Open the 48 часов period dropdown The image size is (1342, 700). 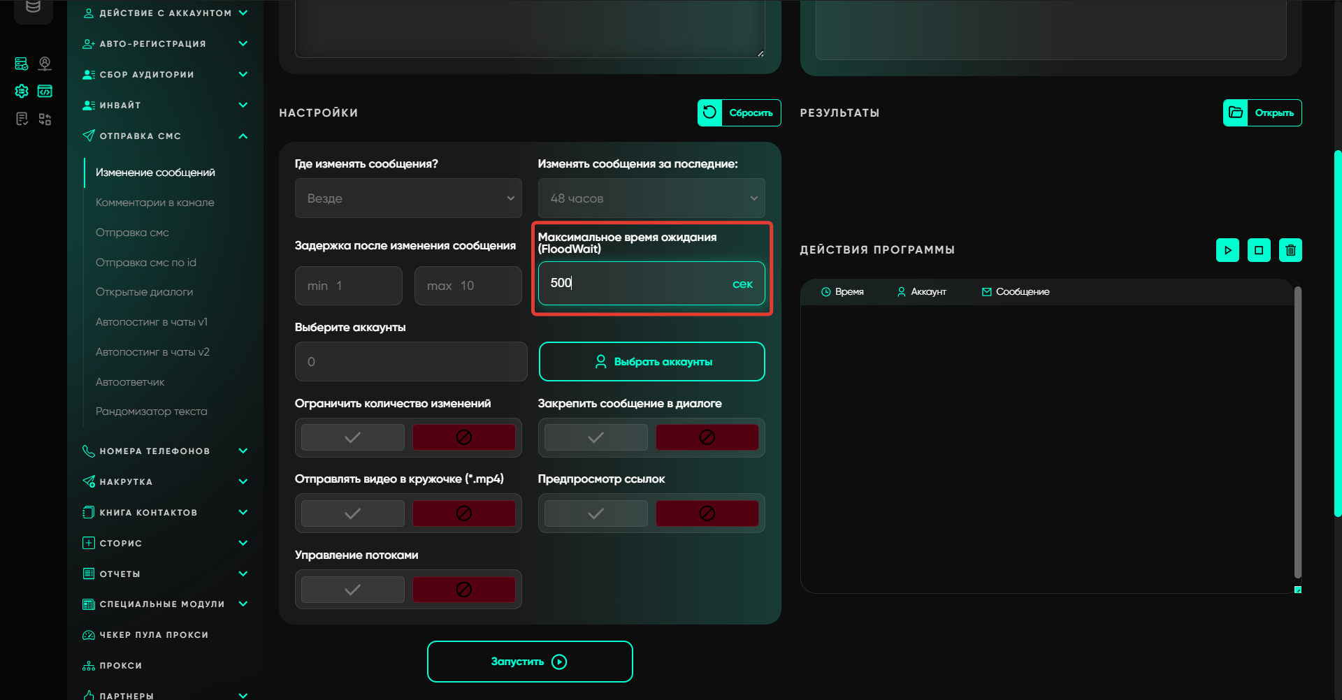tap(651, 198)
